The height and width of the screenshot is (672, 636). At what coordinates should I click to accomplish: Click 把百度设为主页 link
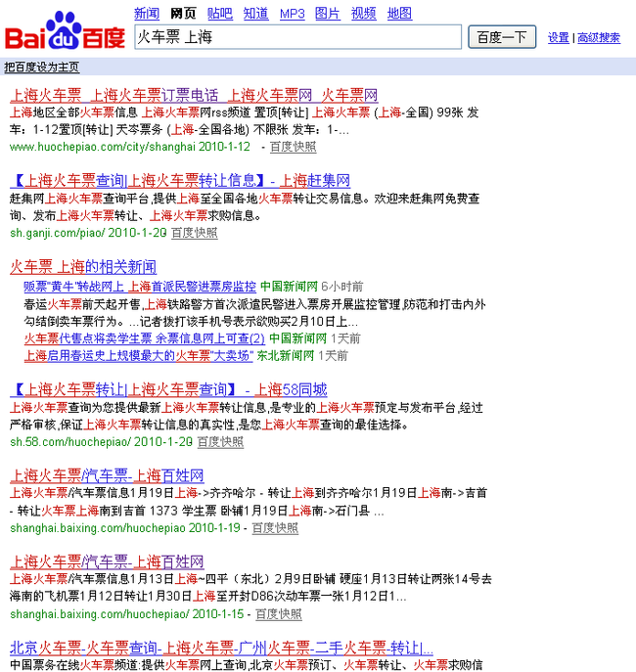tap(41, 67)
